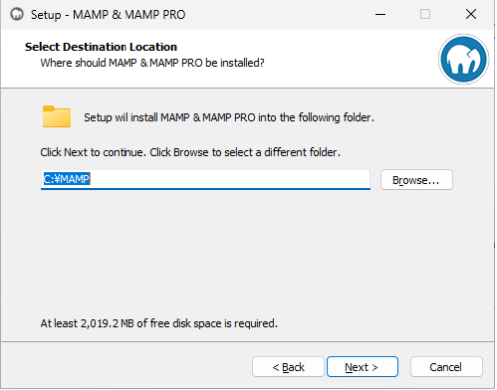Minimize the setup window
Image resolution: width=497 pixels, height=390 pixels.
(380, 14)
